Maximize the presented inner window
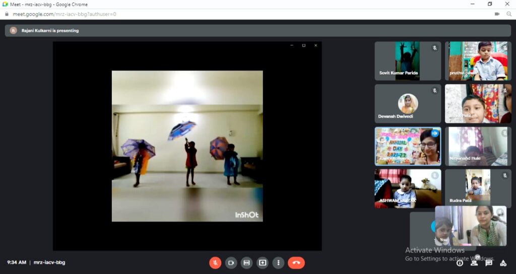The width and height of the screenshot is (516, 274). click(x=304, y=45)
